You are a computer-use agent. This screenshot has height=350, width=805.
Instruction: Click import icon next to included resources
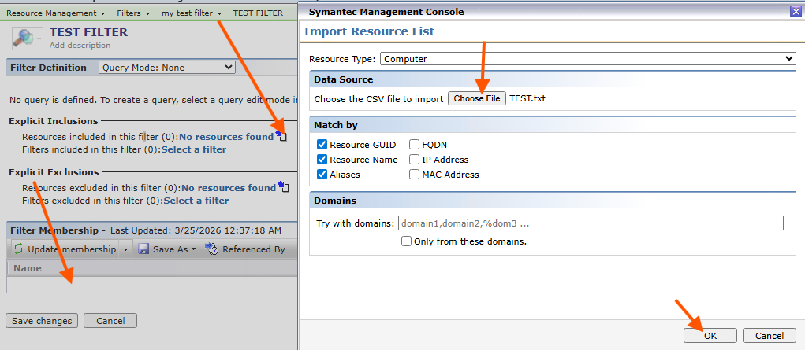click(281, 137)
